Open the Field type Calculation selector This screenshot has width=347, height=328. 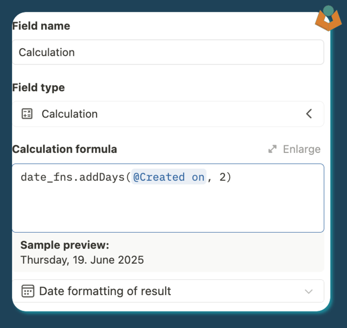pos(168,114)
